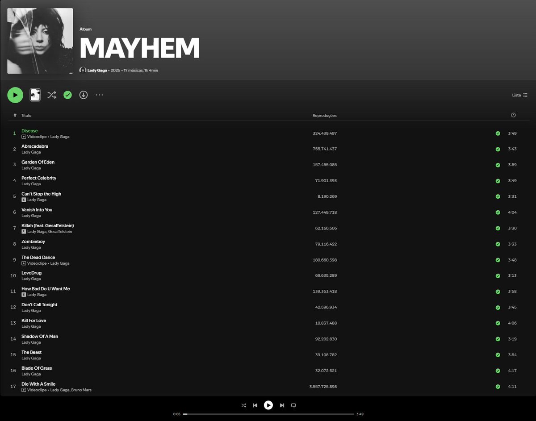Toggle saved checkmark for How Bad Do U Want Me
This screenshot has width=536, height=421.
point(498,292)
